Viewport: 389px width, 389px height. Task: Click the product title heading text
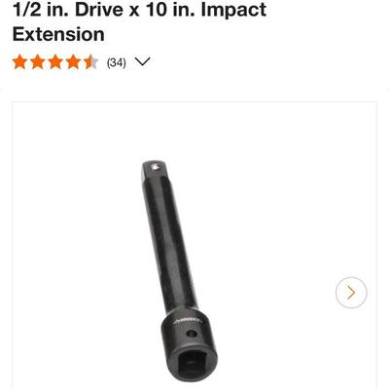tap(139, 21)
